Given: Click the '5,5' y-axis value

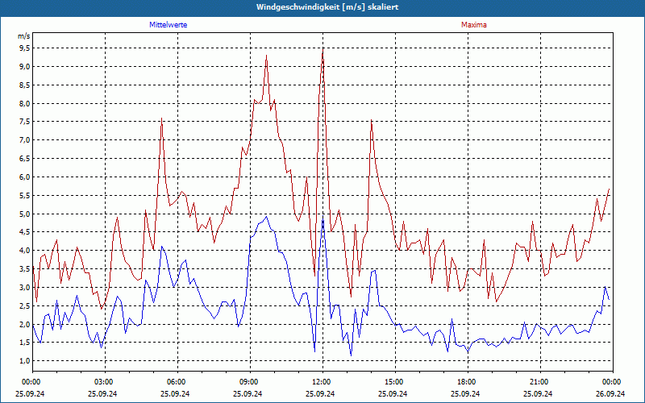Looking at the screenshot, I should [x=25, y=195].
